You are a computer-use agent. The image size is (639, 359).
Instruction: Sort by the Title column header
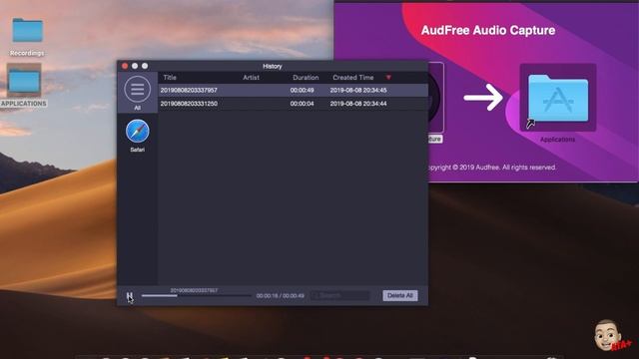[x=170, y=78]
